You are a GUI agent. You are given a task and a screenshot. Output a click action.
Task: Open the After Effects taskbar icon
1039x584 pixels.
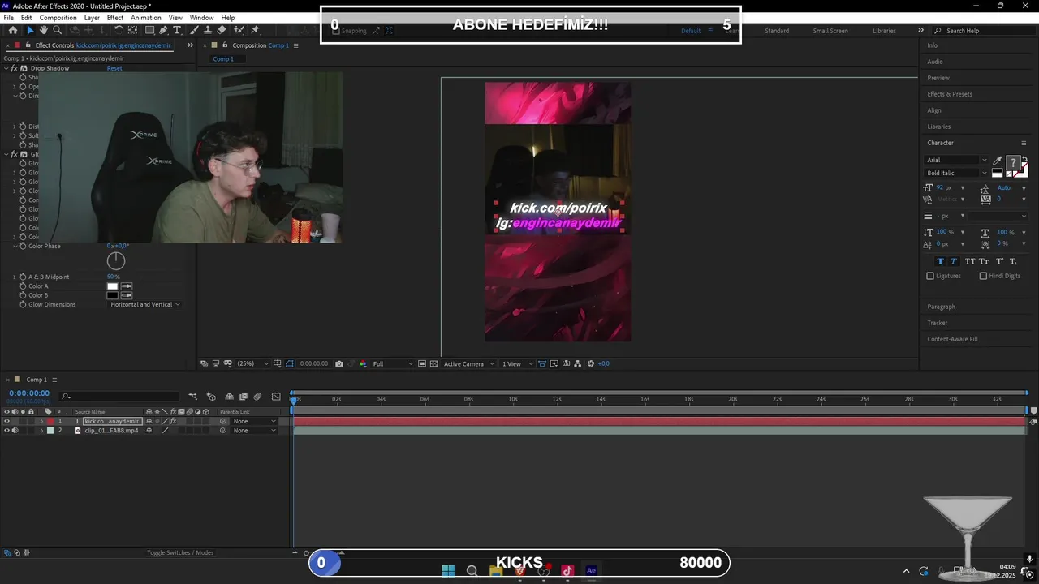coord(591,570)
